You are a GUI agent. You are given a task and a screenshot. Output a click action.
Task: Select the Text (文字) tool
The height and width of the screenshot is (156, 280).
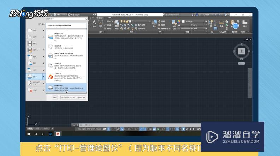coord(94,24)
